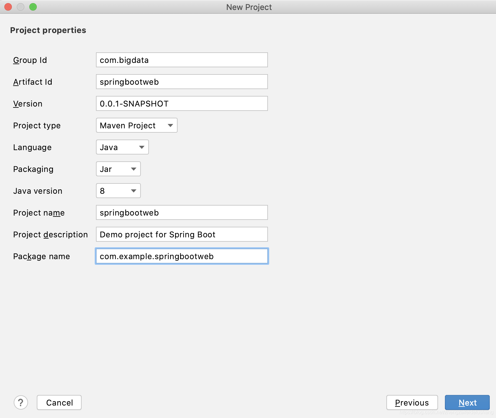The width and height of the screenshot is (496, 418).
Task: Click the Language label
Action: 32,147
